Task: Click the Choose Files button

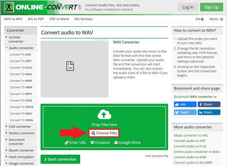Action: 104,133
